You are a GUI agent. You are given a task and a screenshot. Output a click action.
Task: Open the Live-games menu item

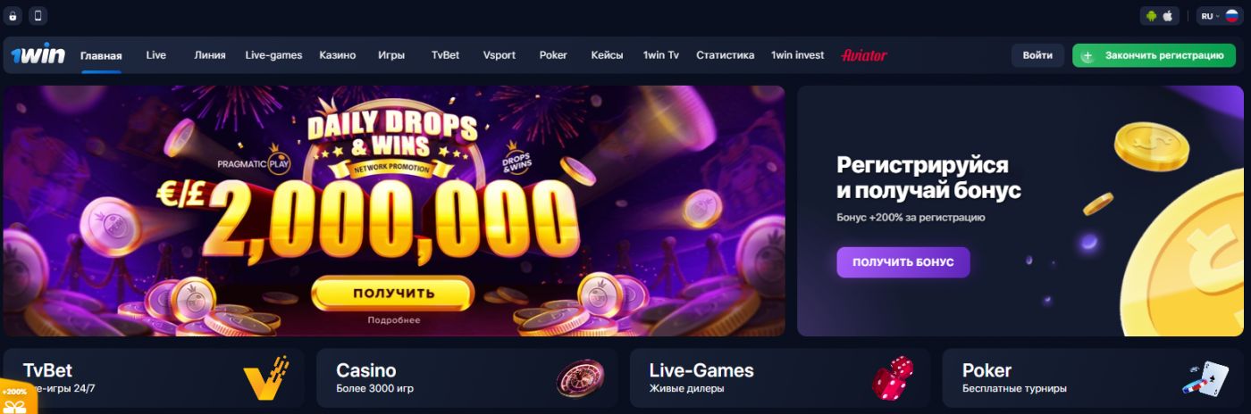pyautogui.click(x=273, y=55)
